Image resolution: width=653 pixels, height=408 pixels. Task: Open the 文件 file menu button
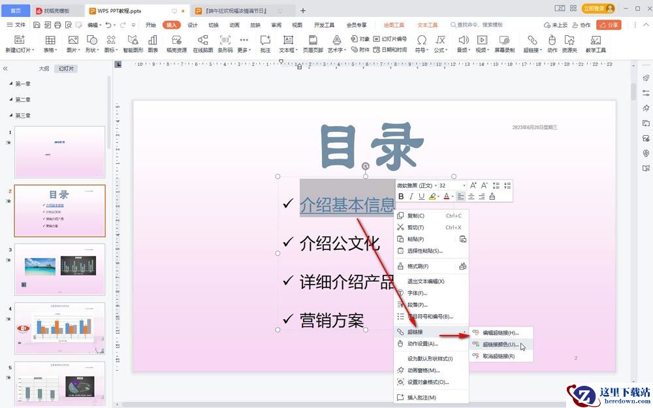click(x=16, y=25)
